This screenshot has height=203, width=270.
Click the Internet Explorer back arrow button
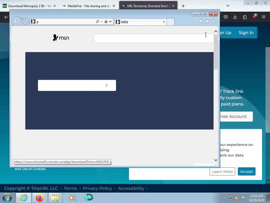[17, 22]
